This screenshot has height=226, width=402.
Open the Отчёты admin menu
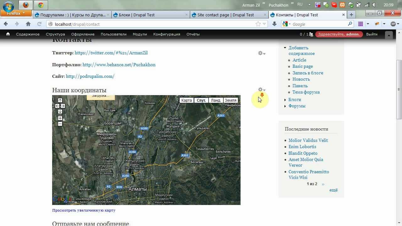pos(193,34)
